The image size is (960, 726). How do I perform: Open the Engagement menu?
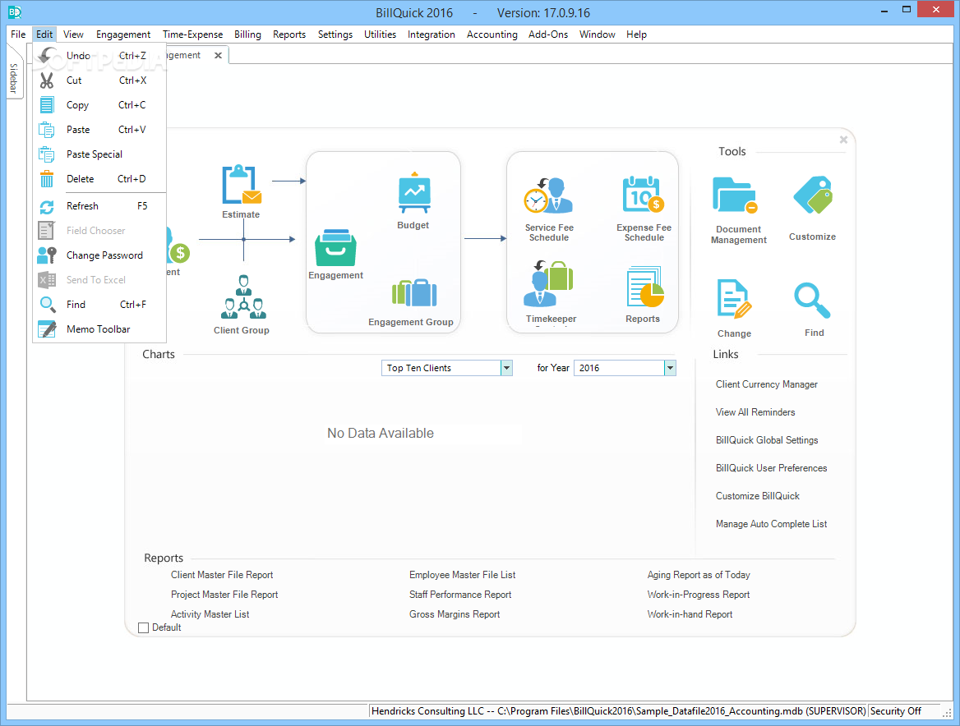click(x=123, y=34)
